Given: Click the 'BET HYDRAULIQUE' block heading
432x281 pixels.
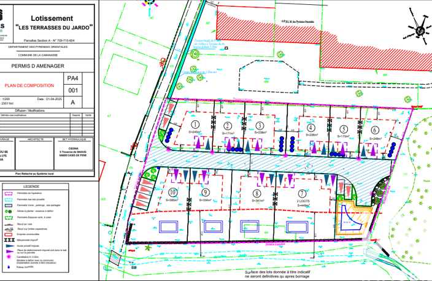Looking at the screenshot, I should (x=74, y=139).
